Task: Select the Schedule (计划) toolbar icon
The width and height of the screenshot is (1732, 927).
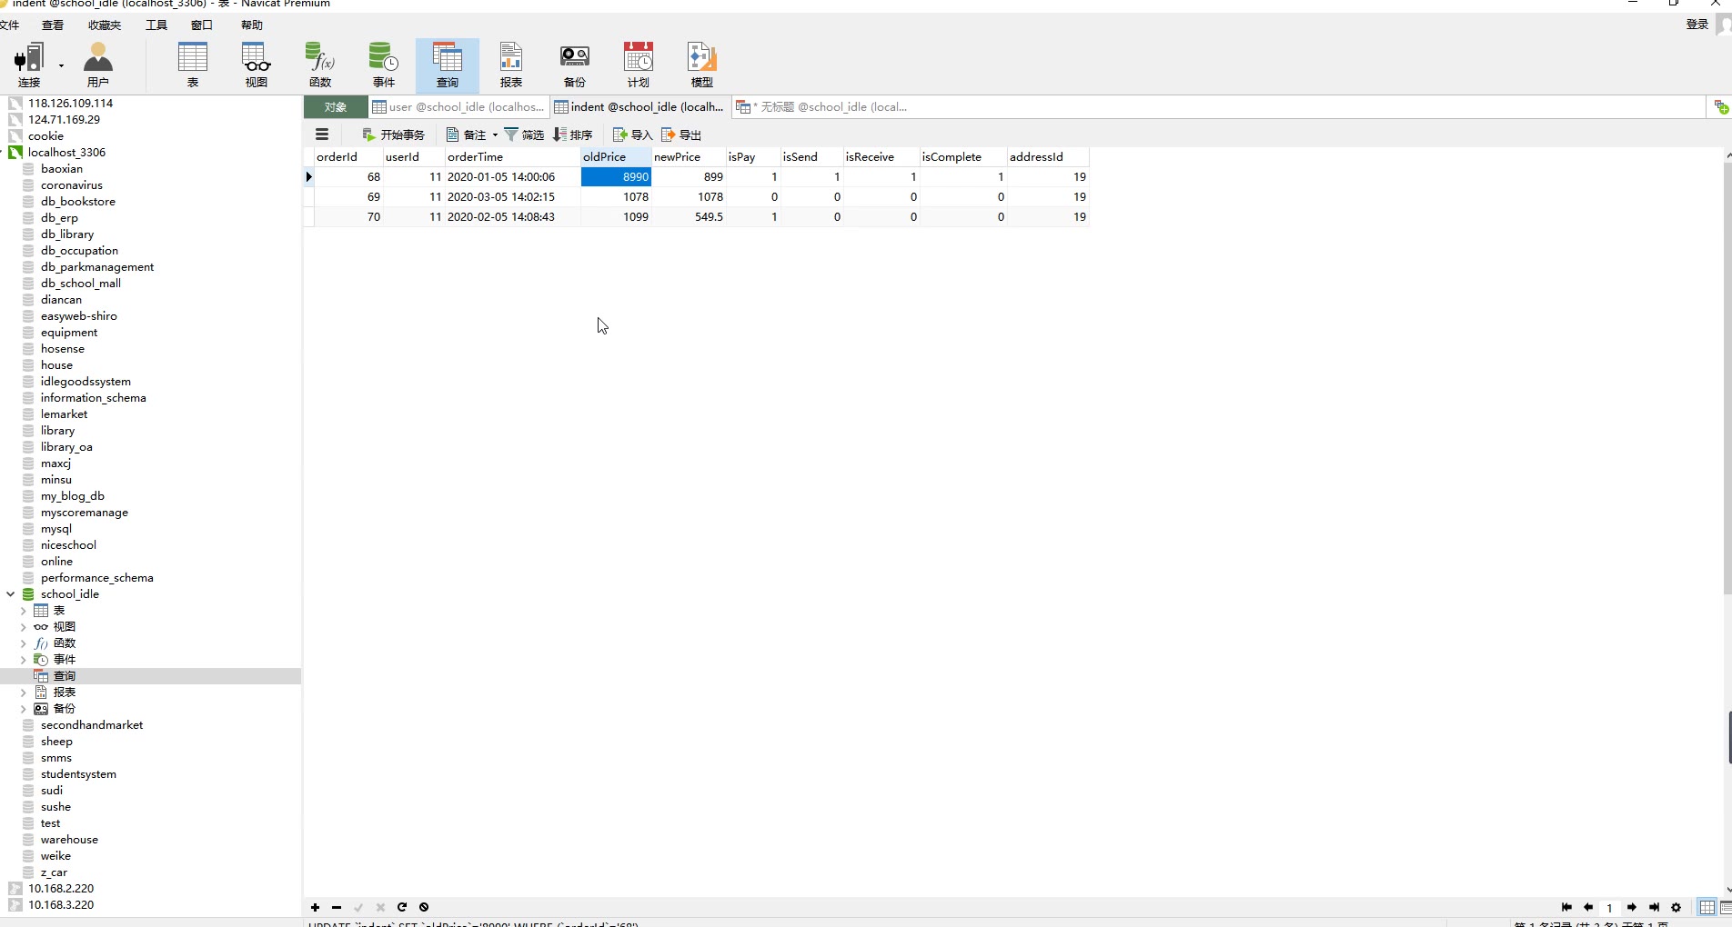Action: coord(639,65)
